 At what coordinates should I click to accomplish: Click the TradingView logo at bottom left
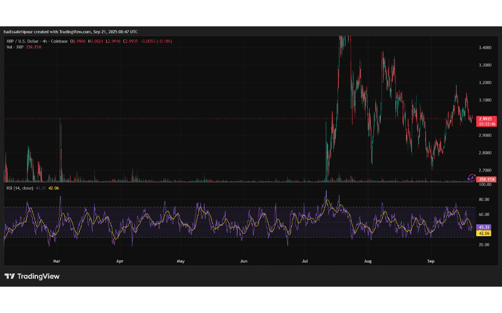click(32, 276)
